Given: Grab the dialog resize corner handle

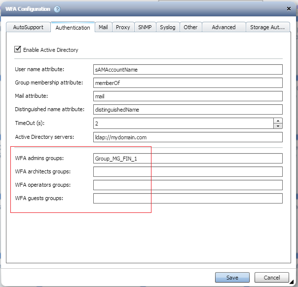Looking at the screenshot, I should [292, 282].
